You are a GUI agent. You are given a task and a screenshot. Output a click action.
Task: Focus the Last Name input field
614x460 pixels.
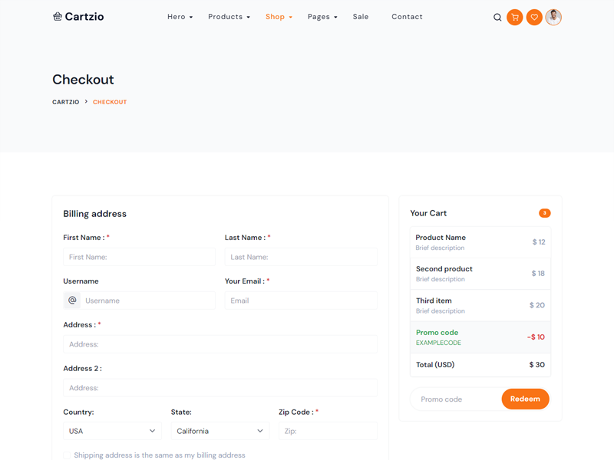pyautogui.click(x=301, y=257)
